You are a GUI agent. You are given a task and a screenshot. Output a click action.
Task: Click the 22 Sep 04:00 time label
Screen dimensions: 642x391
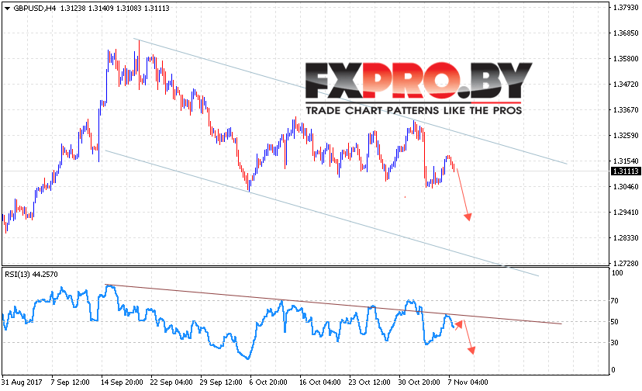(171, 382)
